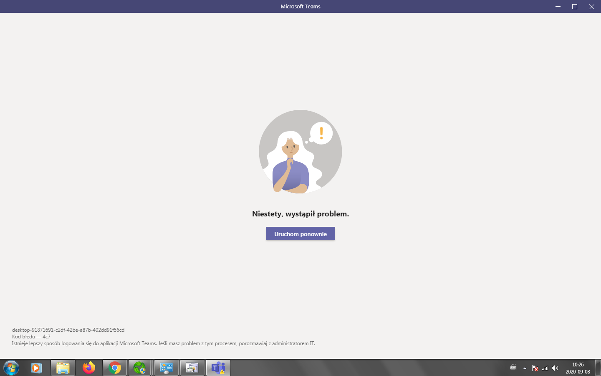This screenshot has height=376, width=601.
Task: Open the Control Panel taskbar icon
Action: click(167, 368)
